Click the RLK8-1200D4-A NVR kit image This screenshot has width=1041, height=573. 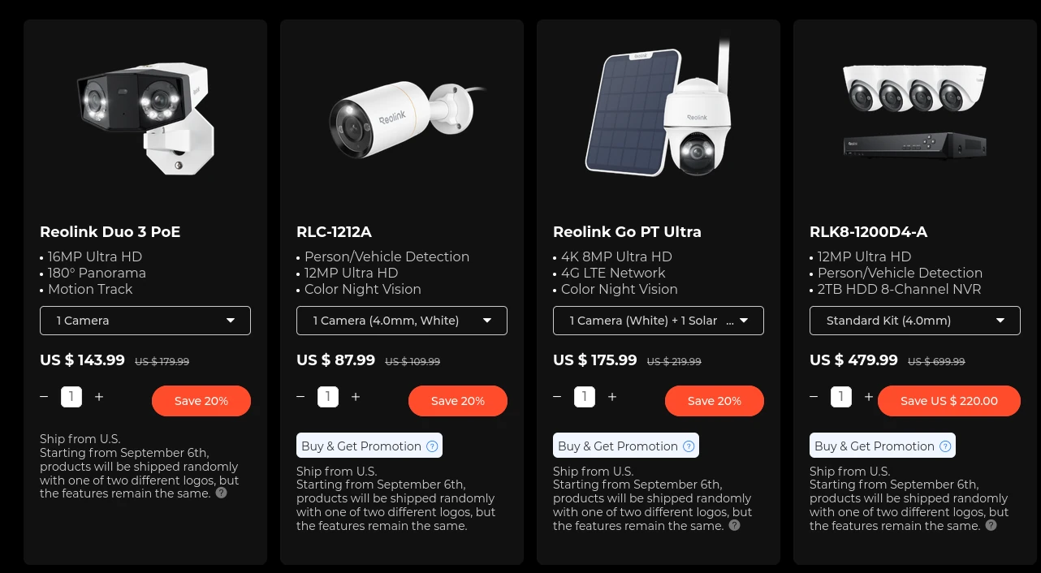pyautogui.click(x=915, y=112)
